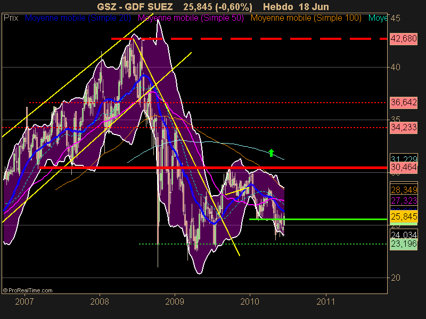Click the 2011 label on the time axis
This screenshot has height=319, width=426.
click(x=326, y=301)
